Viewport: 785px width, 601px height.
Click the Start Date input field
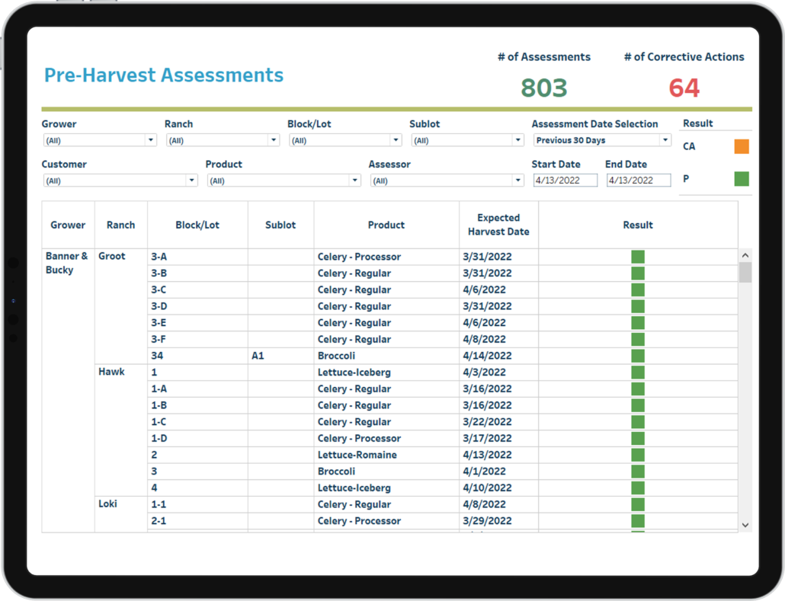(x=565, y=181)
